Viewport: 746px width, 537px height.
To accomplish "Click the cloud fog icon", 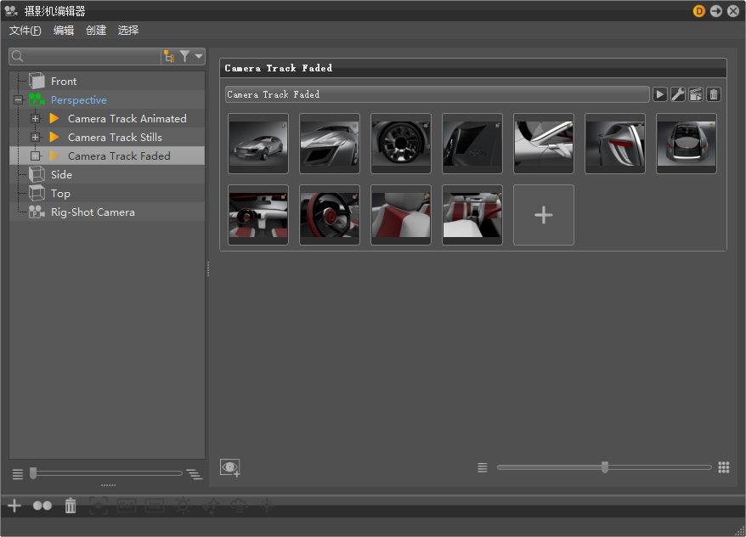I will (239, 506).
